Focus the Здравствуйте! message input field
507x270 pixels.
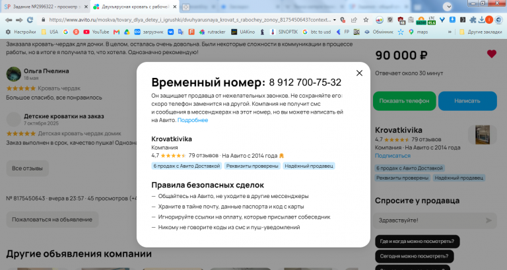click(x=430, y=220)
